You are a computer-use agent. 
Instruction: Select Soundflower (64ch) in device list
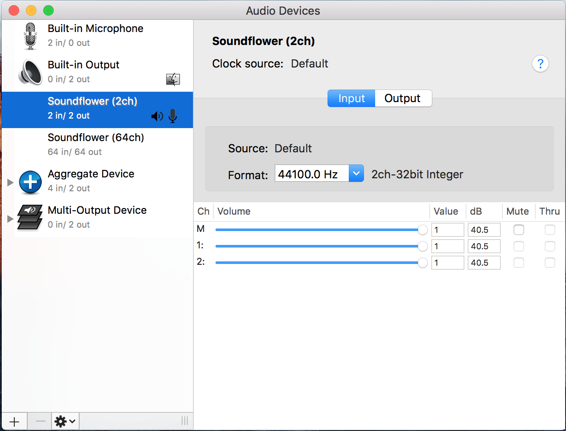(97, 145)
